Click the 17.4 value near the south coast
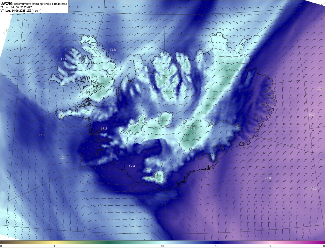Image resolution: width=325 pixels, height=248 pixels. click(x=132, y=166)
